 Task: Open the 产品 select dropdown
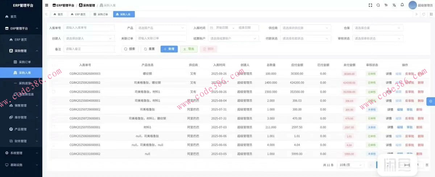(161, 28)
